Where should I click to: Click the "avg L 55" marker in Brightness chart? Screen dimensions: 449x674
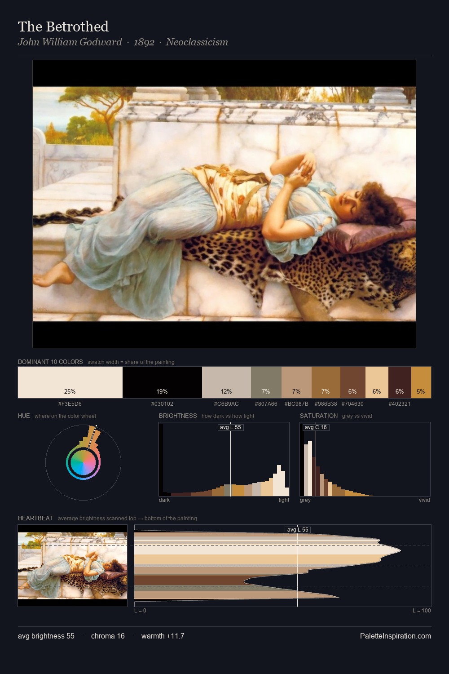click(230, 427)
